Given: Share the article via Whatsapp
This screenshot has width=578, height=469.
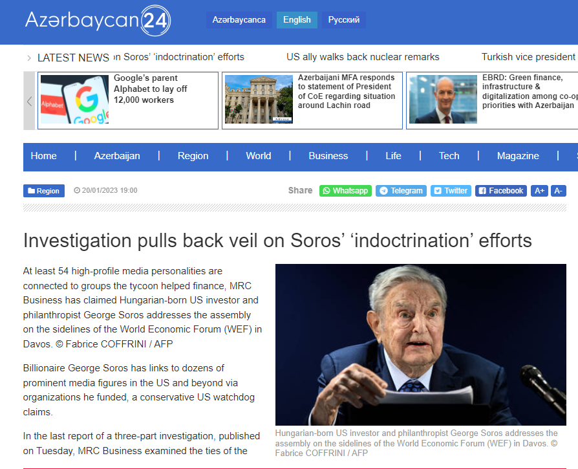Looking at the screenshot, I should 345,191.
